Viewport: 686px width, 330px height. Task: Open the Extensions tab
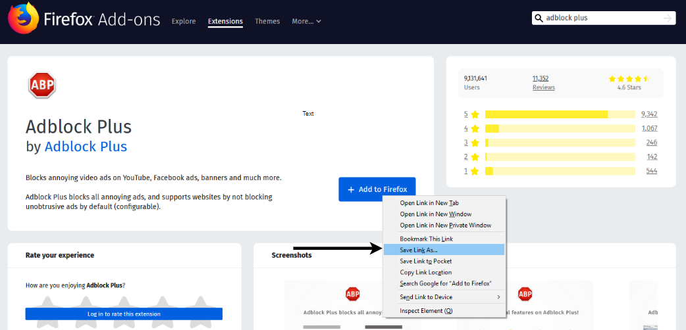click(225, 21)
